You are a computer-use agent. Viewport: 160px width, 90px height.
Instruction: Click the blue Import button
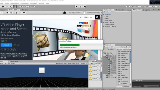pos(6,45)
